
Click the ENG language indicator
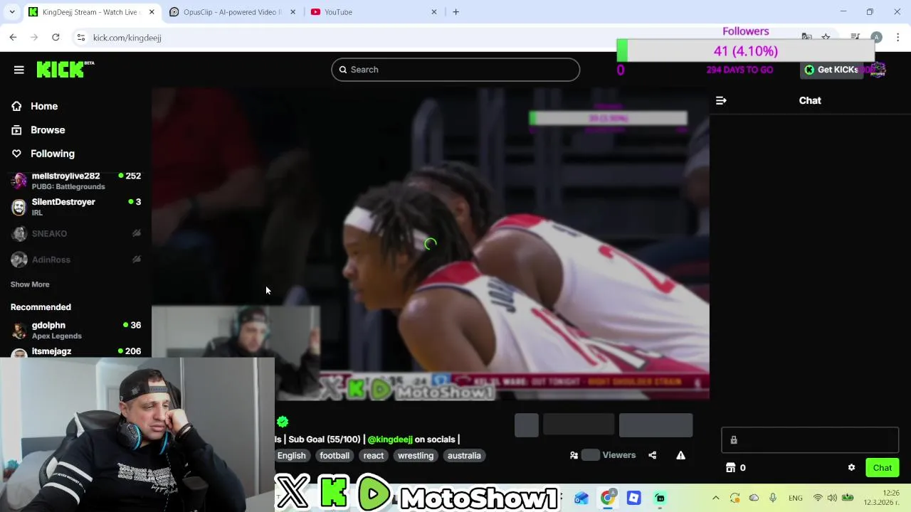(x=796, y=498)
